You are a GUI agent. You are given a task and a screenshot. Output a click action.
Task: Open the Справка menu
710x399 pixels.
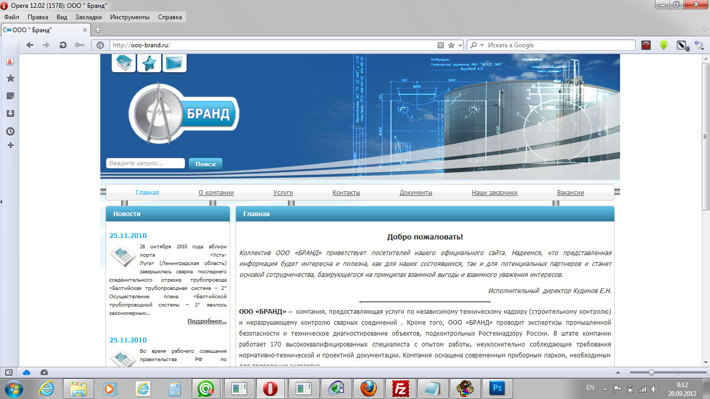[169, 17]
